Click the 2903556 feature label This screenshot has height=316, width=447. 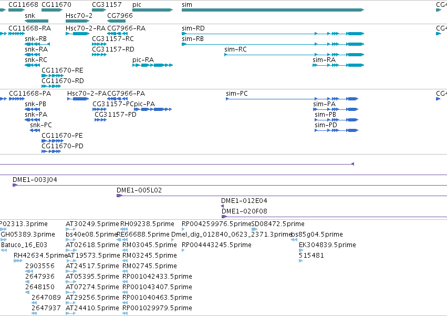point(40,266)
